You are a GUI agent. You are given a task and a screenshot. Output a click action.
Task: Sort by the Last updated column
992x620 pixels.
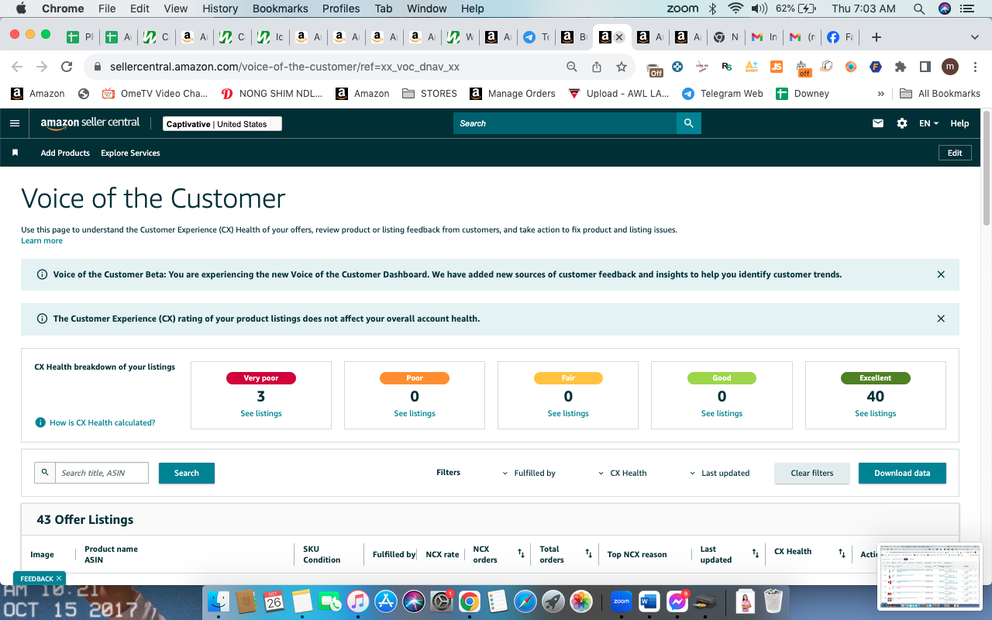756,554
